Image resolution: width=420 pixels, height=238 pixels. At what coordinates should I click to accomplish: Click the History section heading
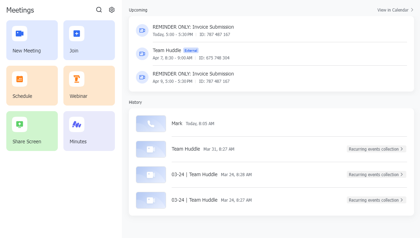click(135, 102)
